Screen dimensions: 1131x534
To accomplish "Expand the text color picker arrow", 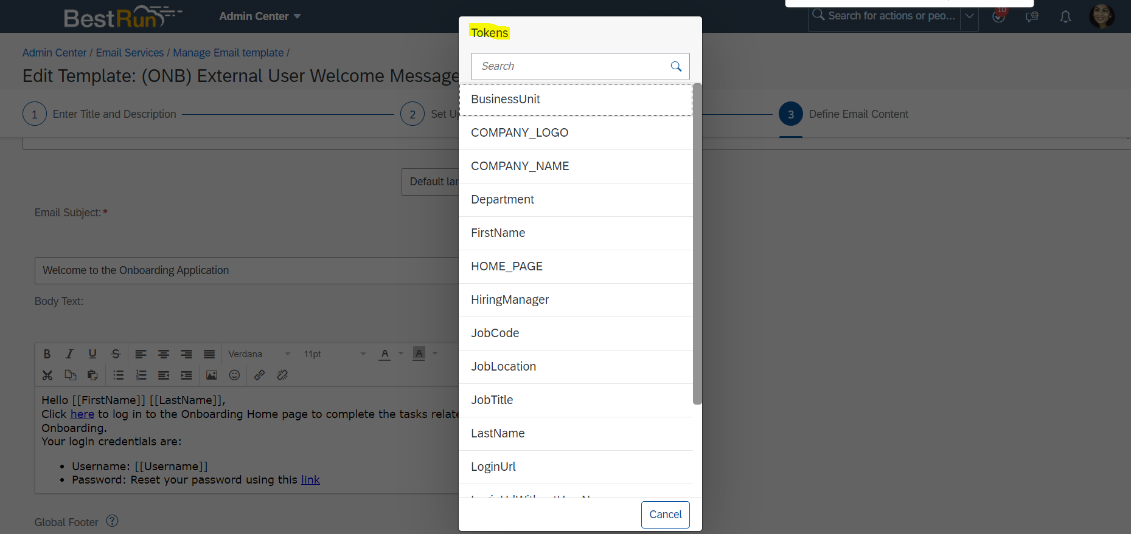I will (x=401, y=354).
